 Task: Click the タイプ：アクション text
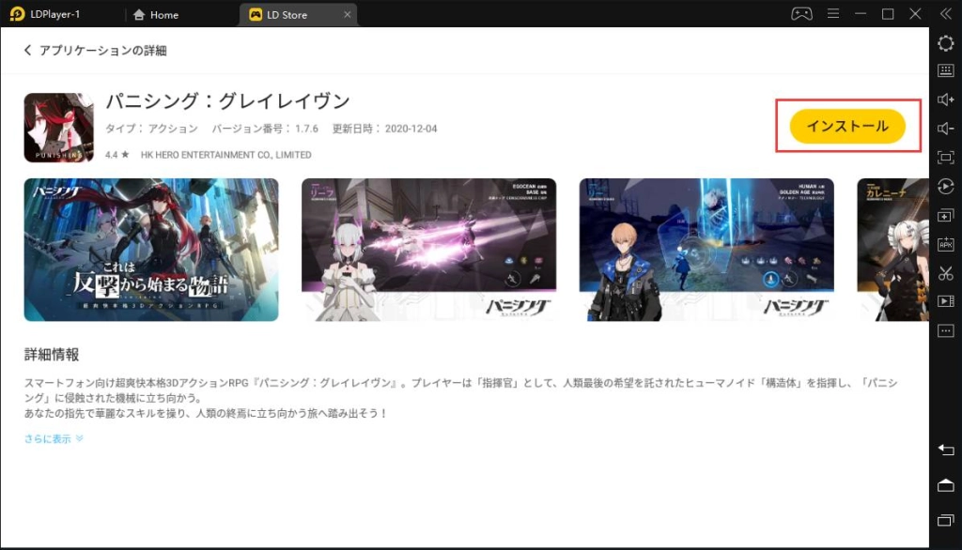[151, 129]
